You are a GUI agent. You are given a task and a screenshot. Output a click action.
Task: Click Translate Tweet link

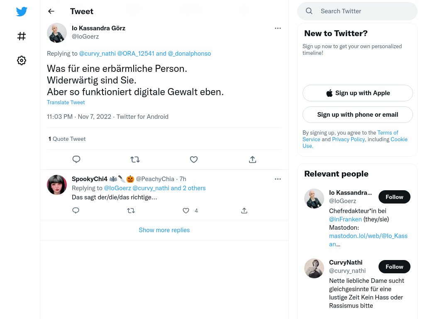(x=66, y=102)
